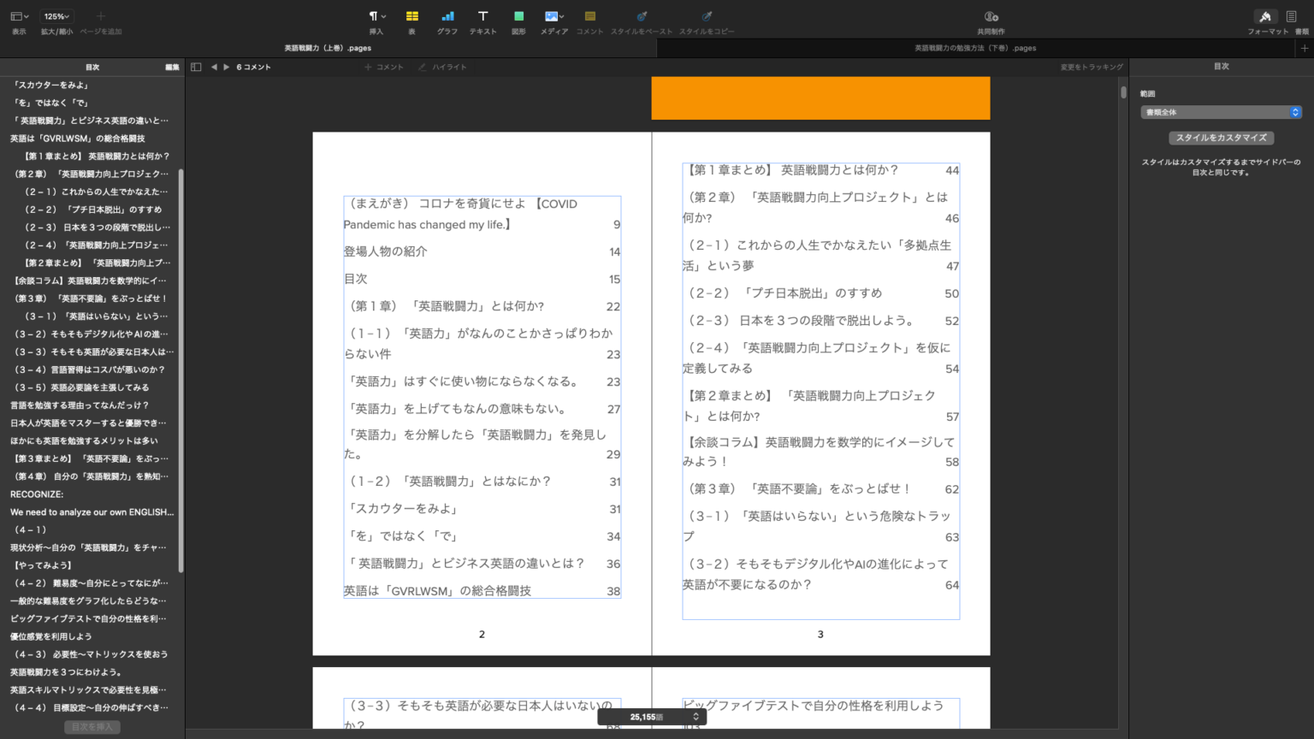Click 変更をトラッキング

[x=1092, y=67]
